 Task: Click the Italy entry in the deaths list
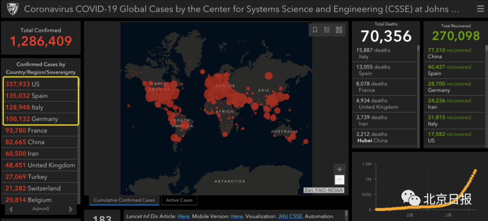point(384,53)
